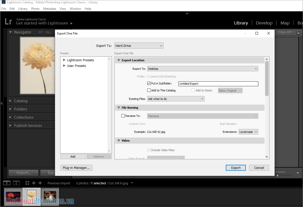Click the go-to-next-photo arrow icon

coord(40,183)
